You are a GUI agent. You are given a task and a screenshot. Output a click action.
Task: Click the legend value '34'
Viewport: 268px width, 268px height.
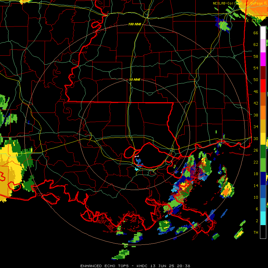tap(256, 127)
